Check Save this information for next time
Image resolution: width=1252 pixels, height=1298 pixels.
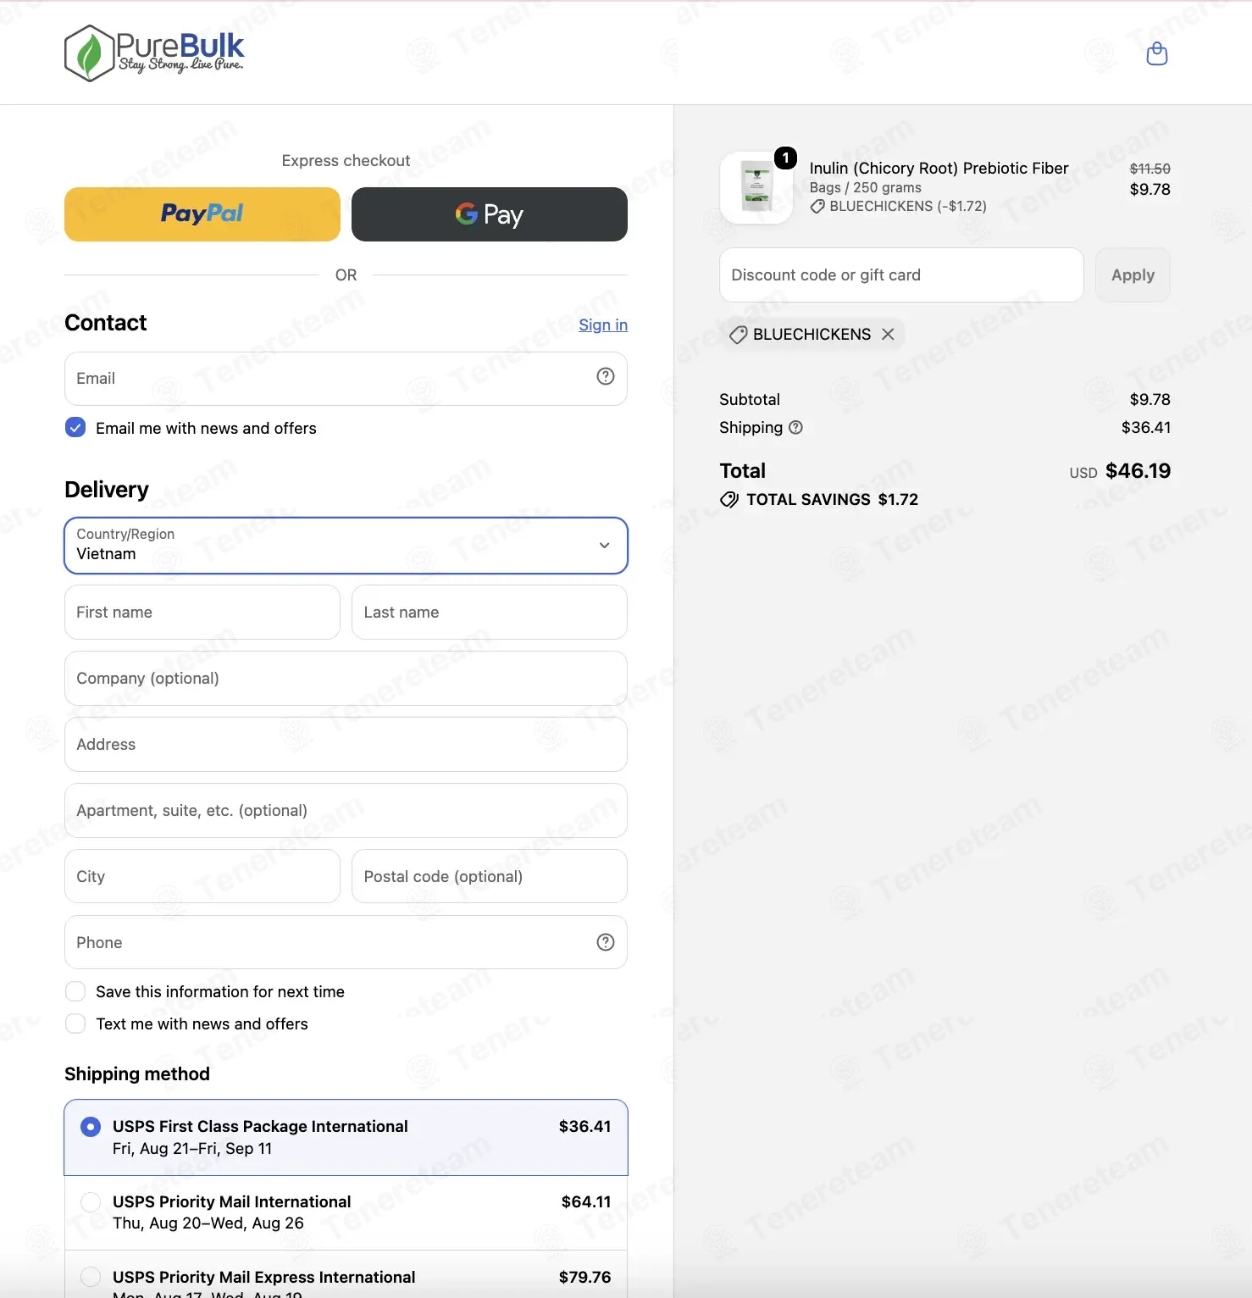(x=75, y=991)
